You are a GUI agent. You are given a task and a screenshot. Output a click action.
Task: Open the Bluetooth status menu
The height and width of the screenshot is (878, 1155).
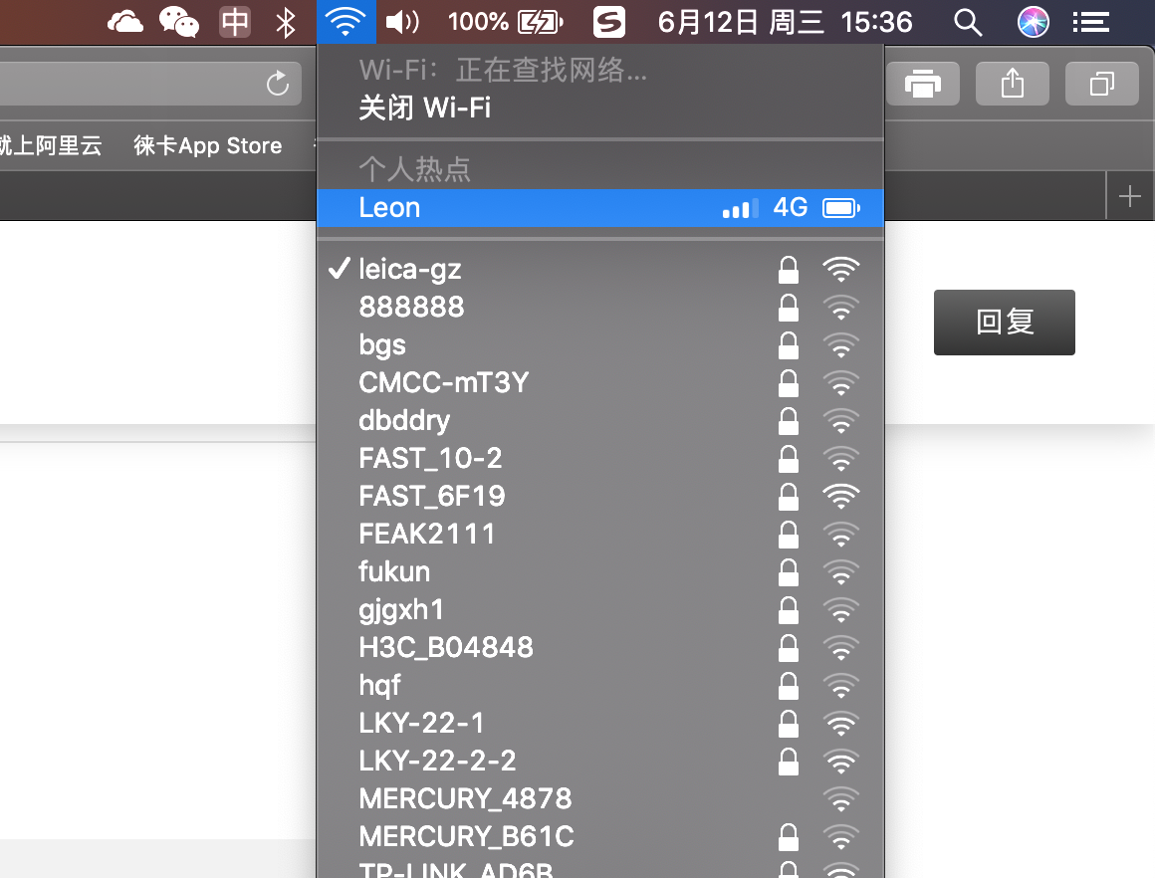tap(286, 22)
